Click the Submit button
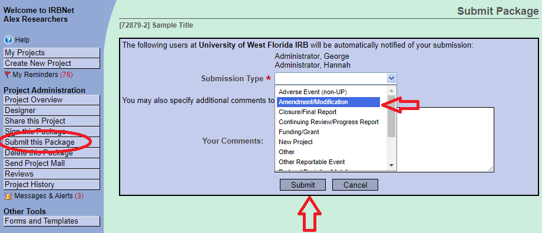Image resolution: width=542 pixels, height=233 pixels. (303, 185)
